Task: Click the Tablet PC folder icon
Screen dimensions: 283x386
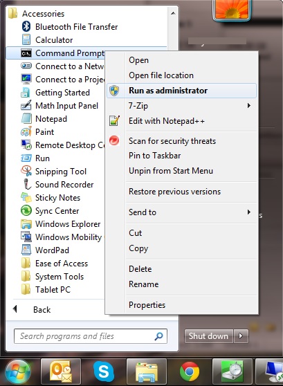Action: tap(26, 289)
